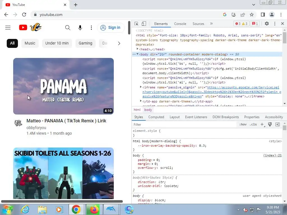The width and height of the screenshot is (287, 215).
Task: Open the accounts.google.com iframe src link
Action: coord(212,92)
